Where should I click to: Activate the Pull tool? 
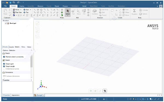point(73,12)
